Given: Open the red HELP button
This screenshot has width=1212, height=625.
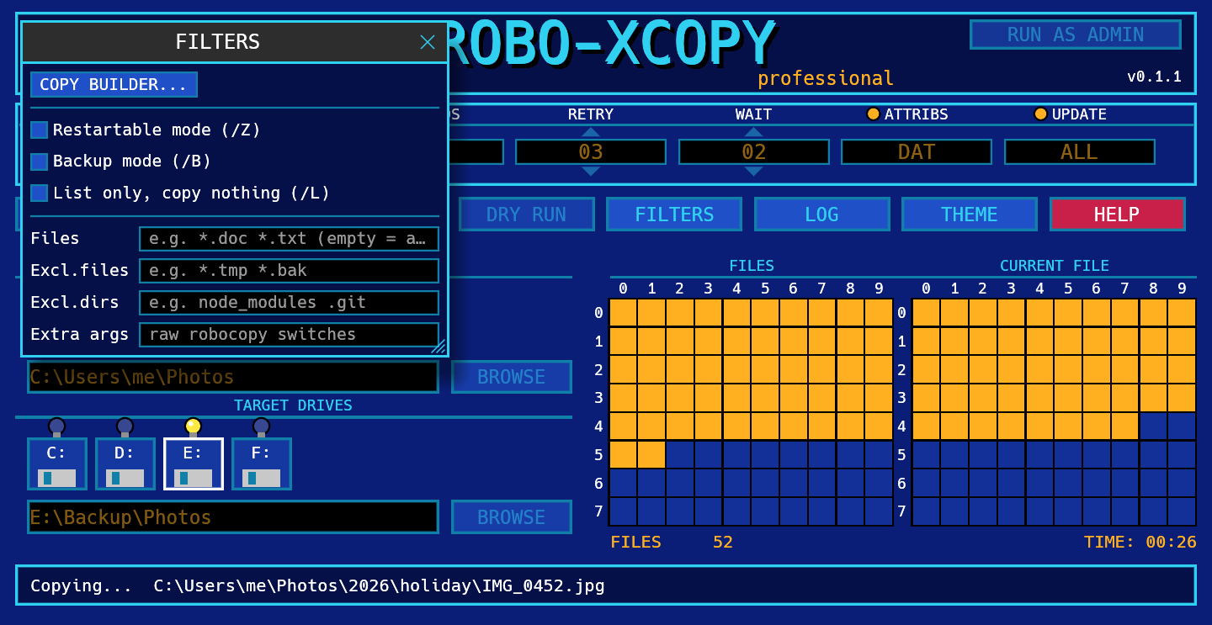Looking at the screenshot, I should point(1117,215).
